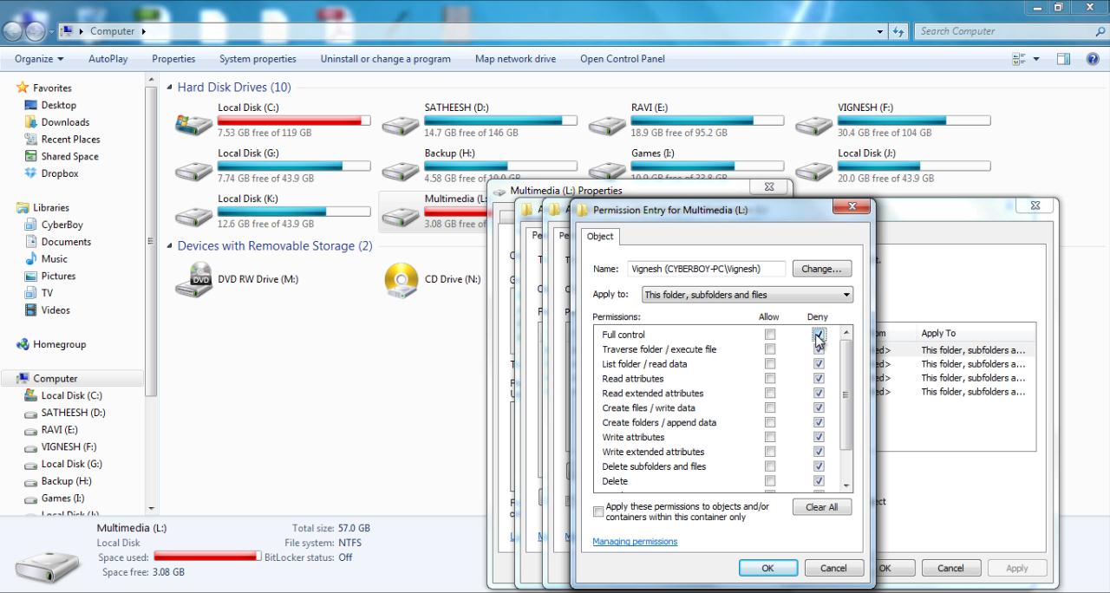The height and width of the screenshot is (593, 1110).
Task: Select the Local Disk (G:) drive icon
Action: (x=193, y=170)
